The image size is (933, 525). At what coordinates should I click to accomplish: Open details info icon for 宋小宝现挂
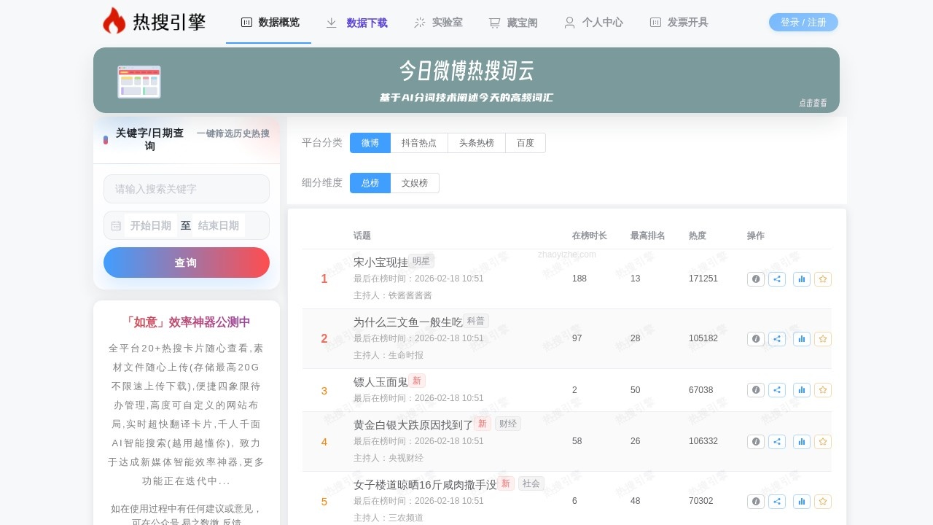[755, 279]
